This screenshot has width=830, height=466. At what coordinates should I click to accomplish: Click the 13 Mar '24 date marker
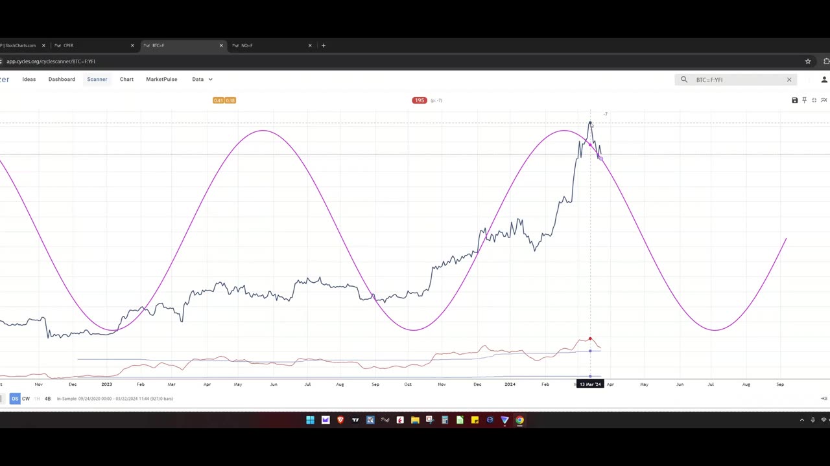pyautogui.click(x=591, y=384)
